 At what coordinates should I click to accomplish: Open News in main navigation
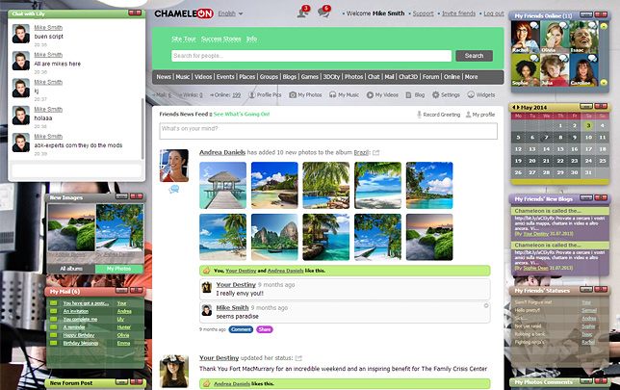pos(164,77)
